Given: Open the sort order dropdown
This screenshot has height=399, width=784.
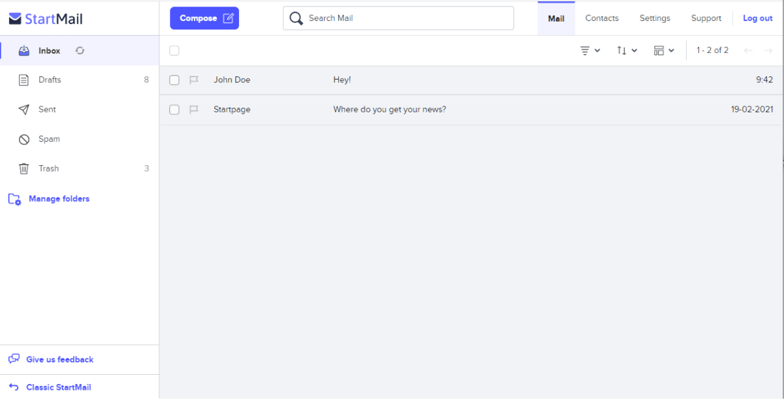Looking at the screenshot, I should click(627, 50).
